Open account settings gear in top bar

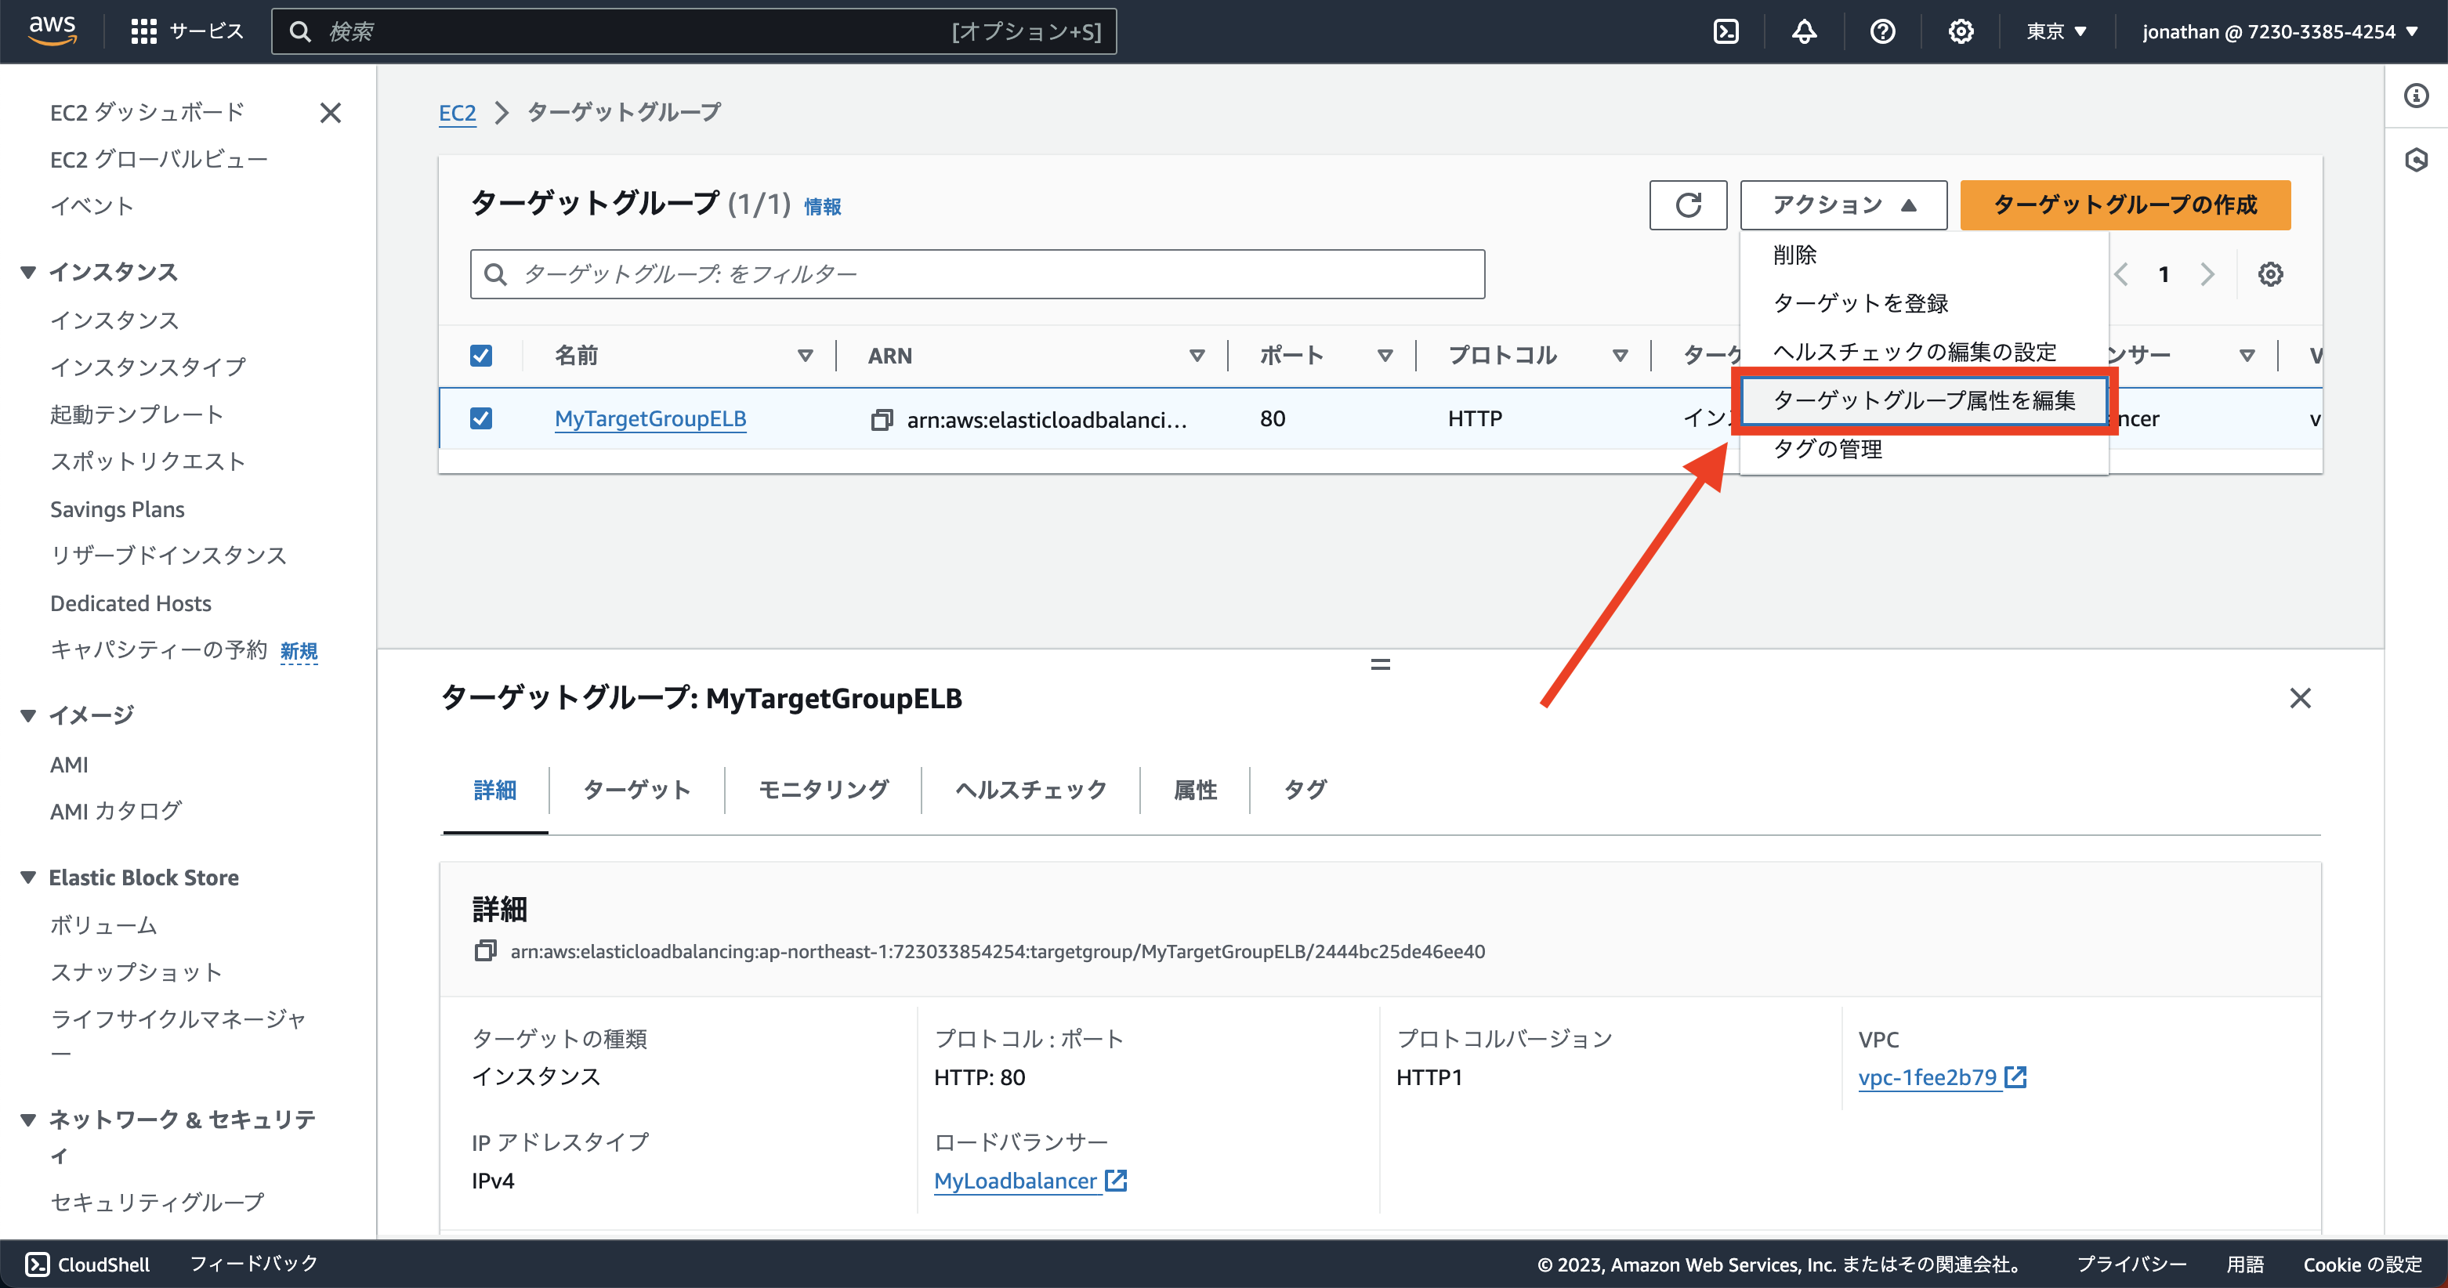point(1961,31)
